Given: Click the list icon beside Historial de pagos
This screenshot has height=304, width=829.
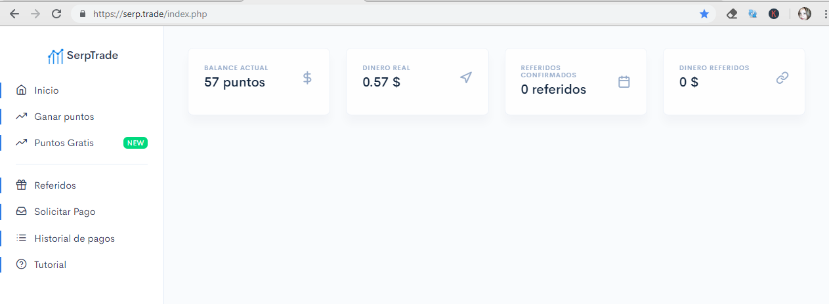Looking at the screenshot, I should tap(22, 238).
